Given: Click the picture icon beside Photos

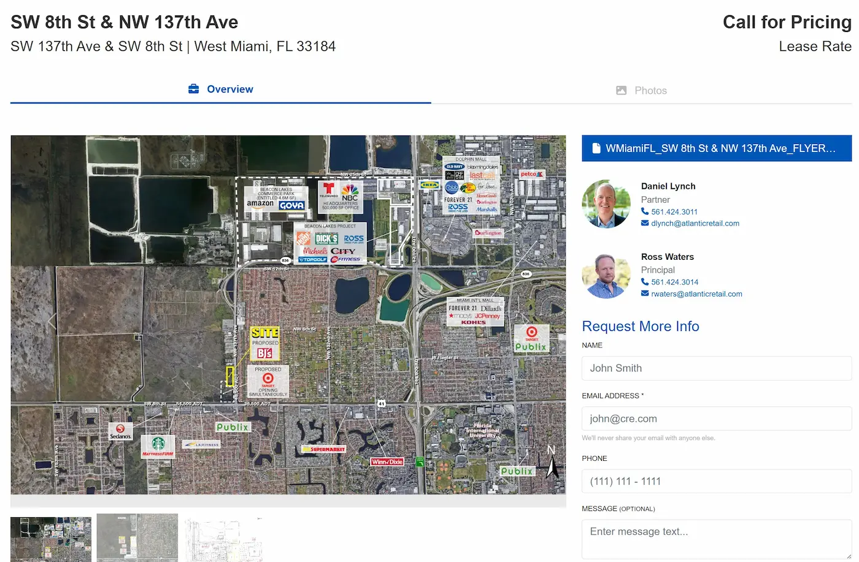Looking at the screenshot, I should (x=622, y=91).
